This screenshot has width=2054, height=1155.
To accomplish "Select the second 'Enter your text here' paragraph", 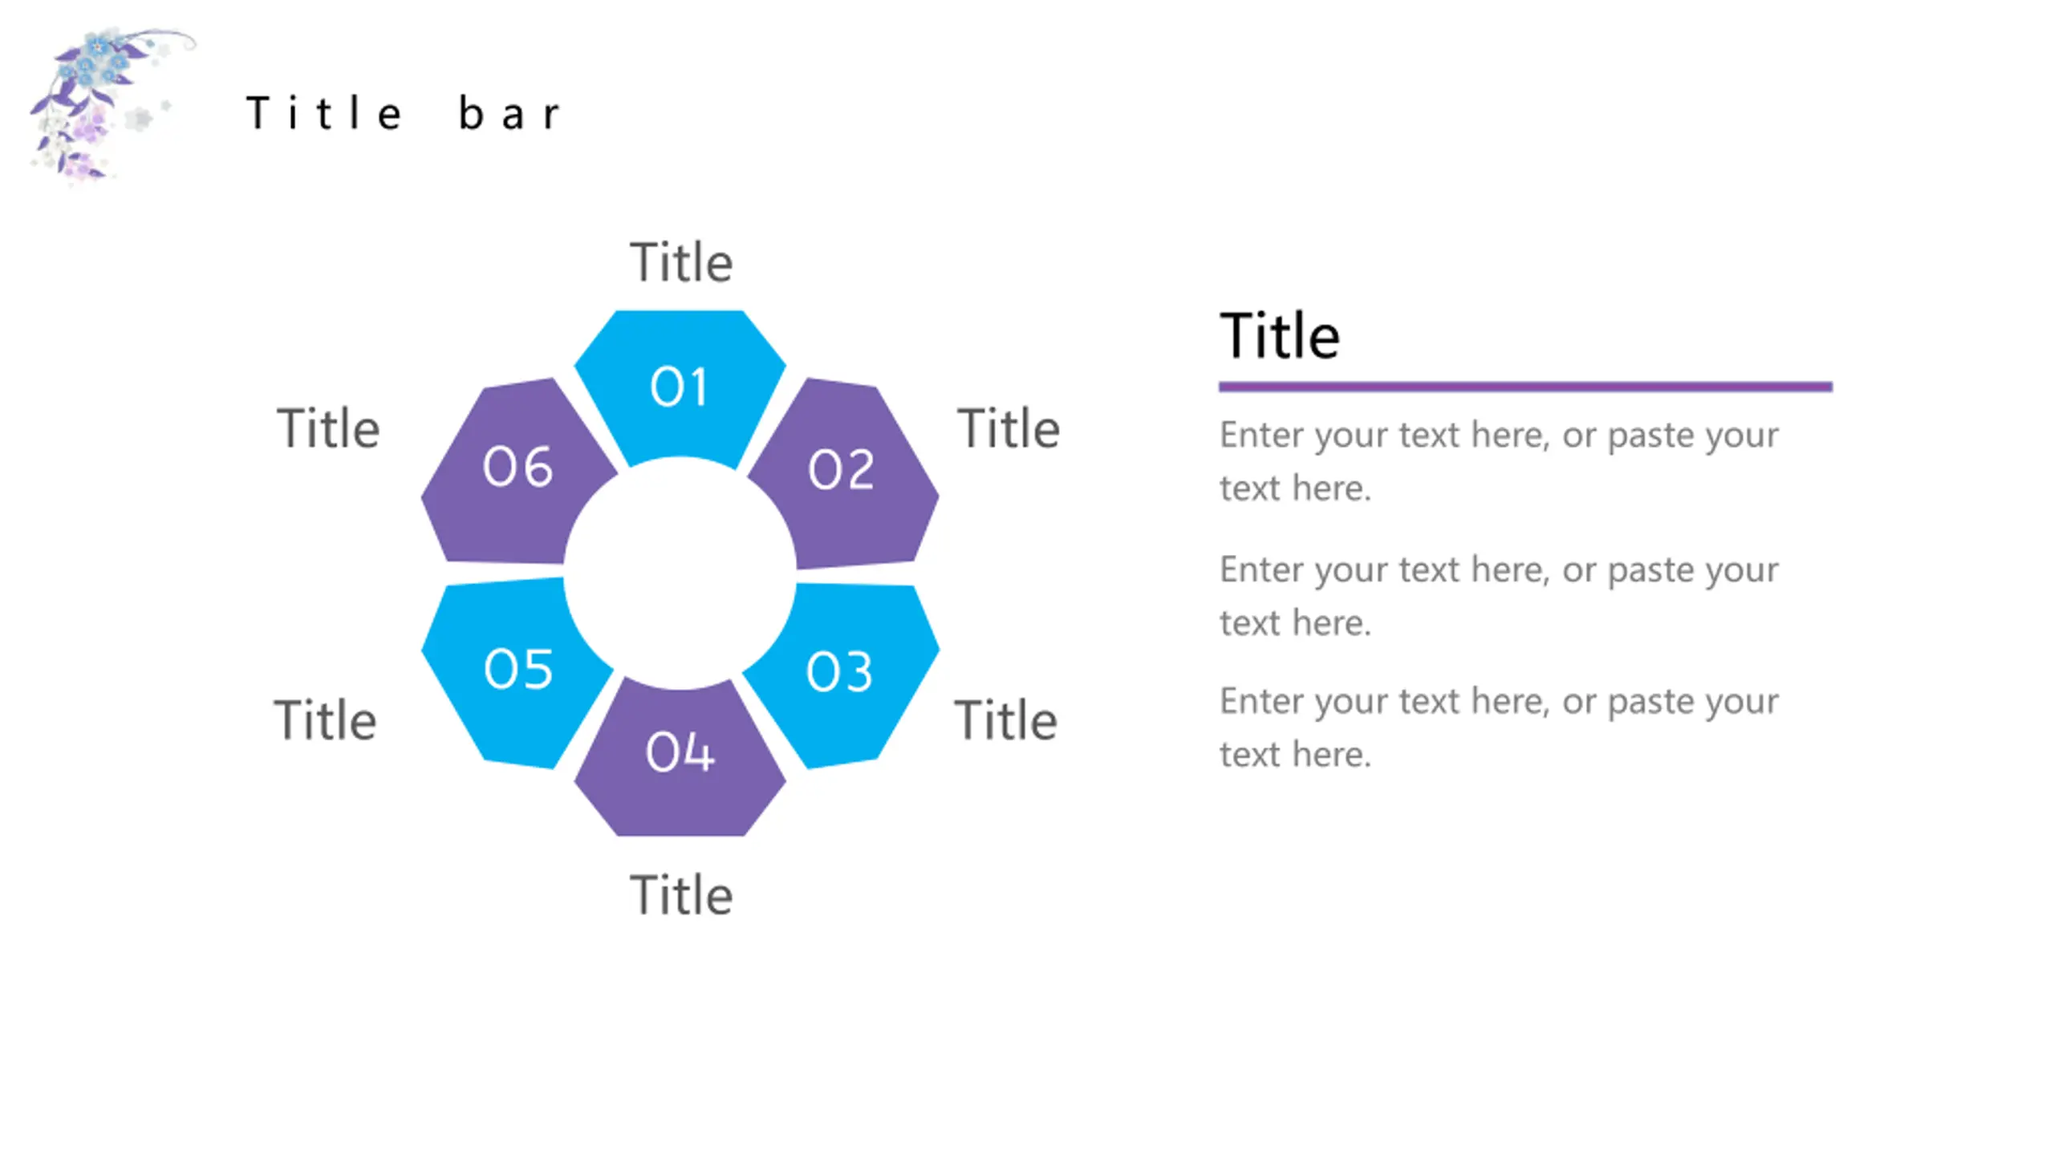I will pyautogui.click(x=1499, y=596).
